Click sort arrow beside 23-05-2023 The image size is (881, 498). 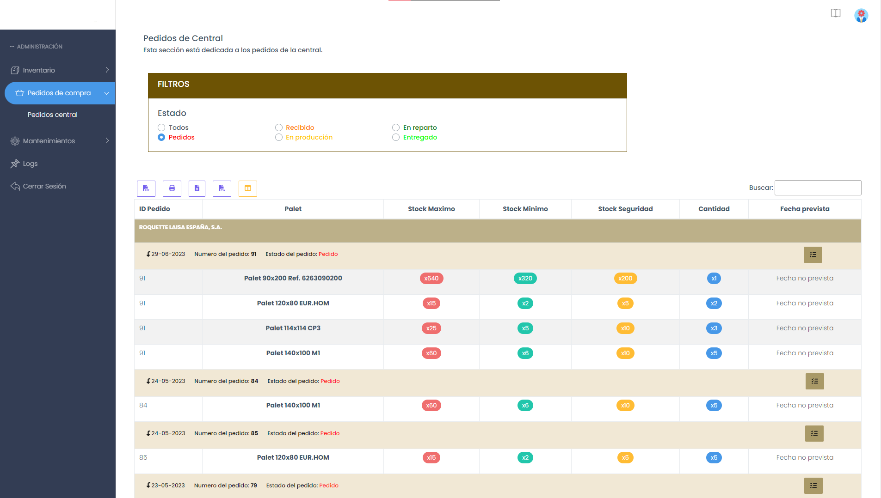pyautogui.click(x=148, y=486)
